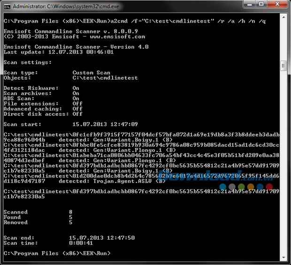291x265 pixels.
Task: Click 'Removed 5' result line
Action: tap(38, 222)
